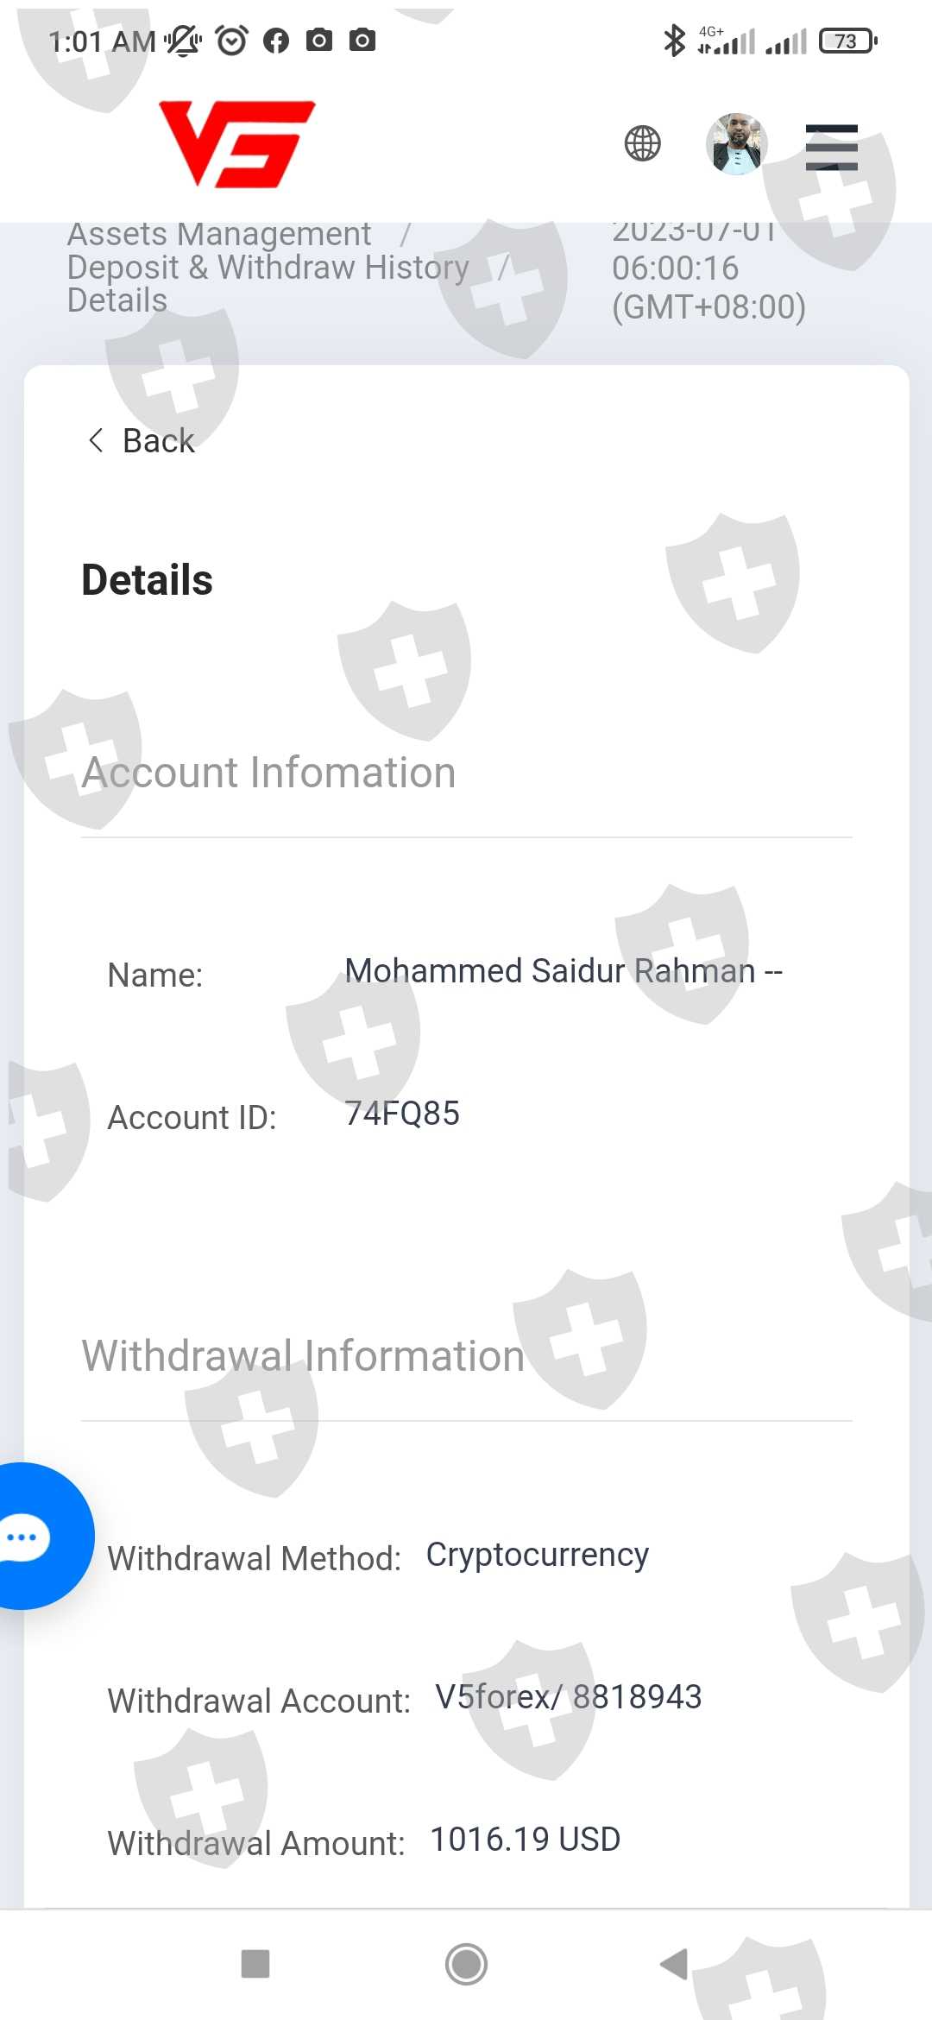Open the hamburger menu
Screen dimensions: 932x2020
[831, 147]
